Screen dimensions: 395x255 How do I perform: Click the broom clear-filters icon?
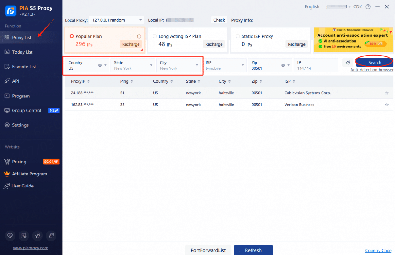[x=348, y=63]
